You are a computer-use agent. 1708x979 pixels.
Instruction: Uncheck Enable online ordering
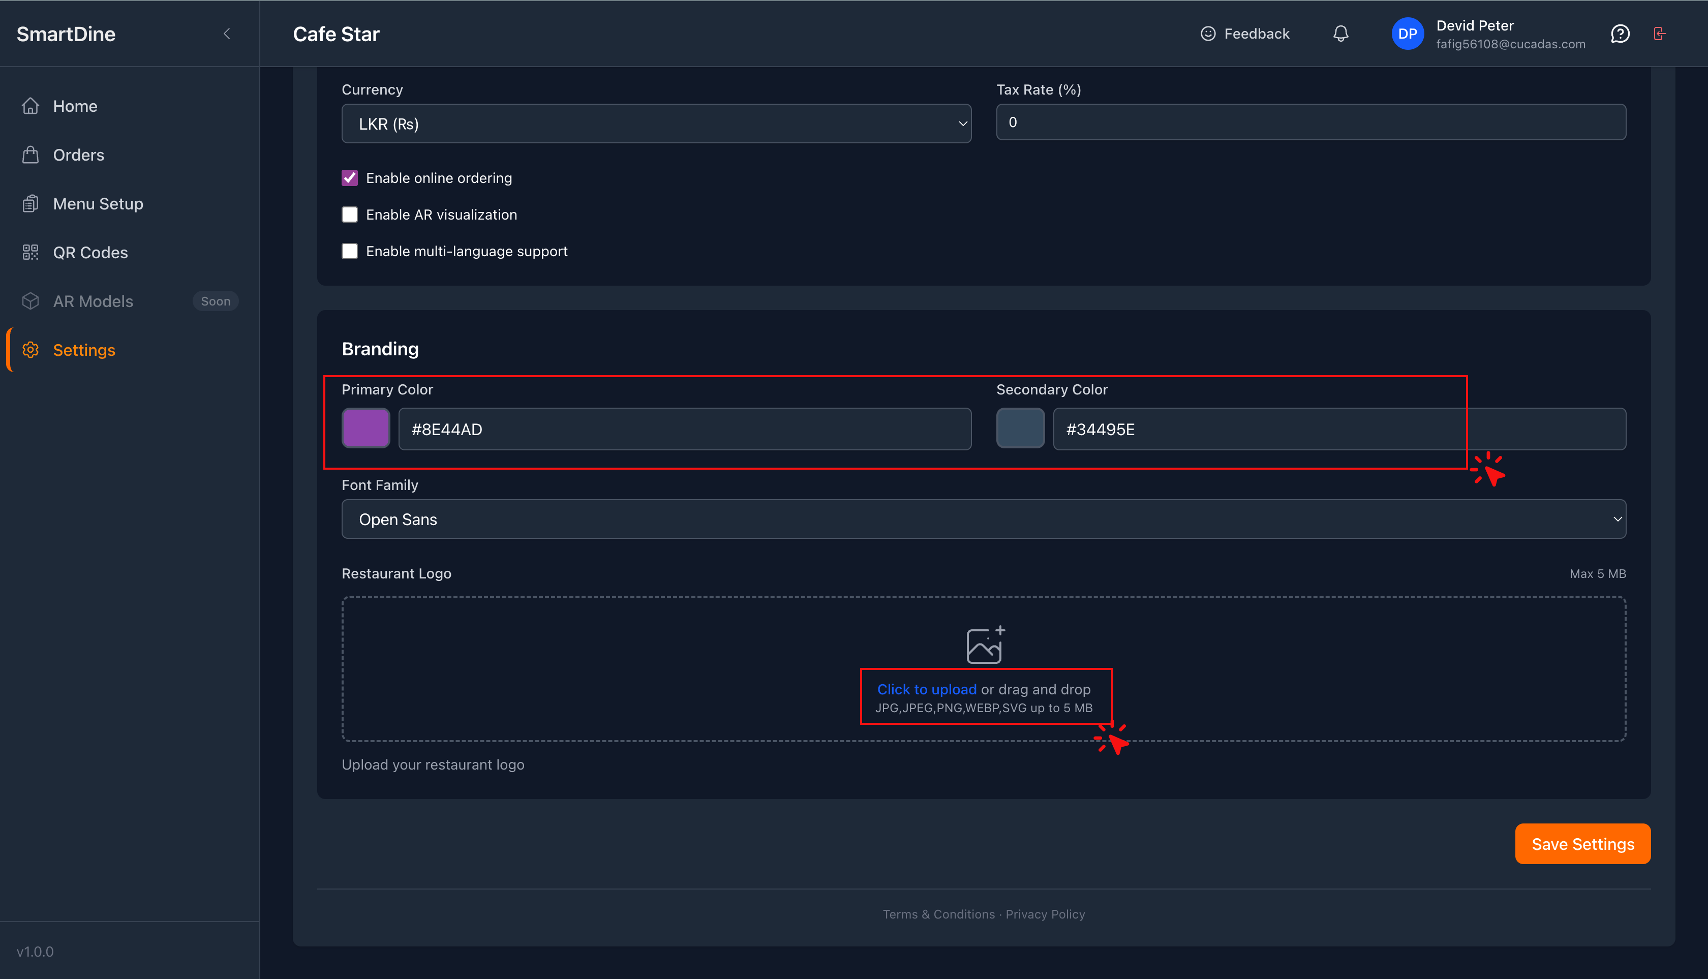coord(350,178)
